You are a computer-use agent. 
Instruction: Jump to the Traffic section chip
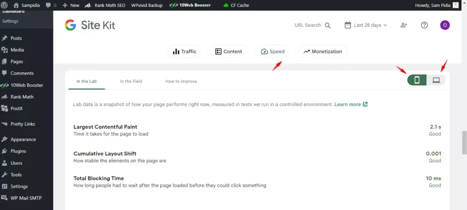click(185, 51)
